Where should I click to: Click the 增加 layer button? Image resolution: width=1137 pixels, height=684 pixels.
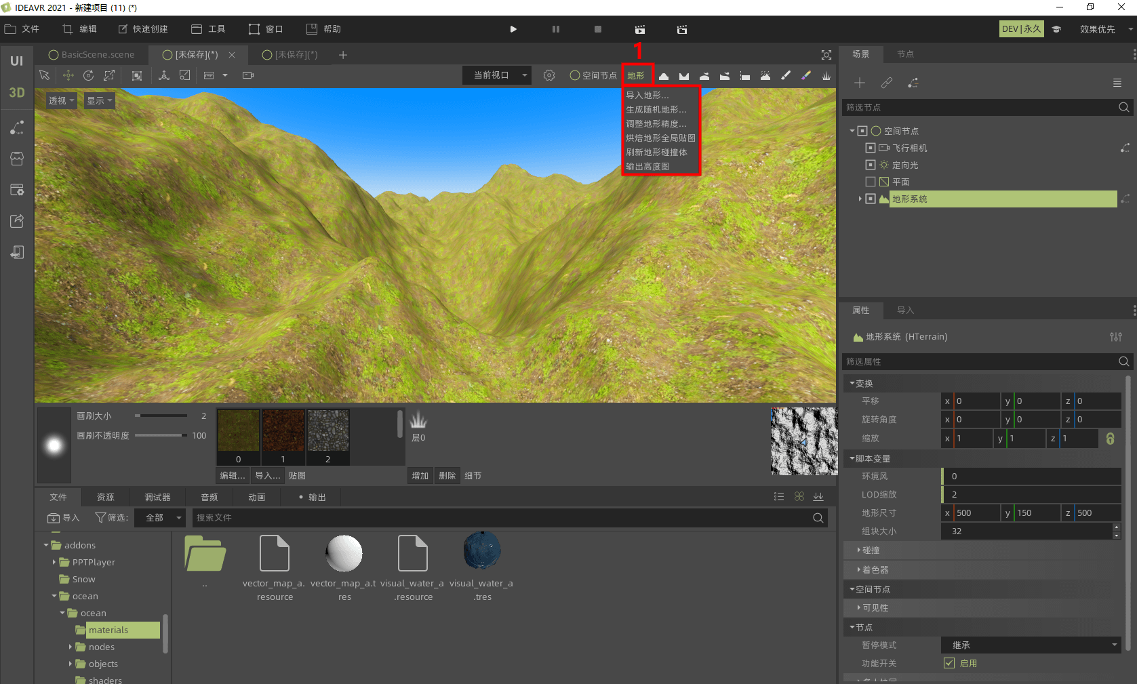(x=420, y=476)
